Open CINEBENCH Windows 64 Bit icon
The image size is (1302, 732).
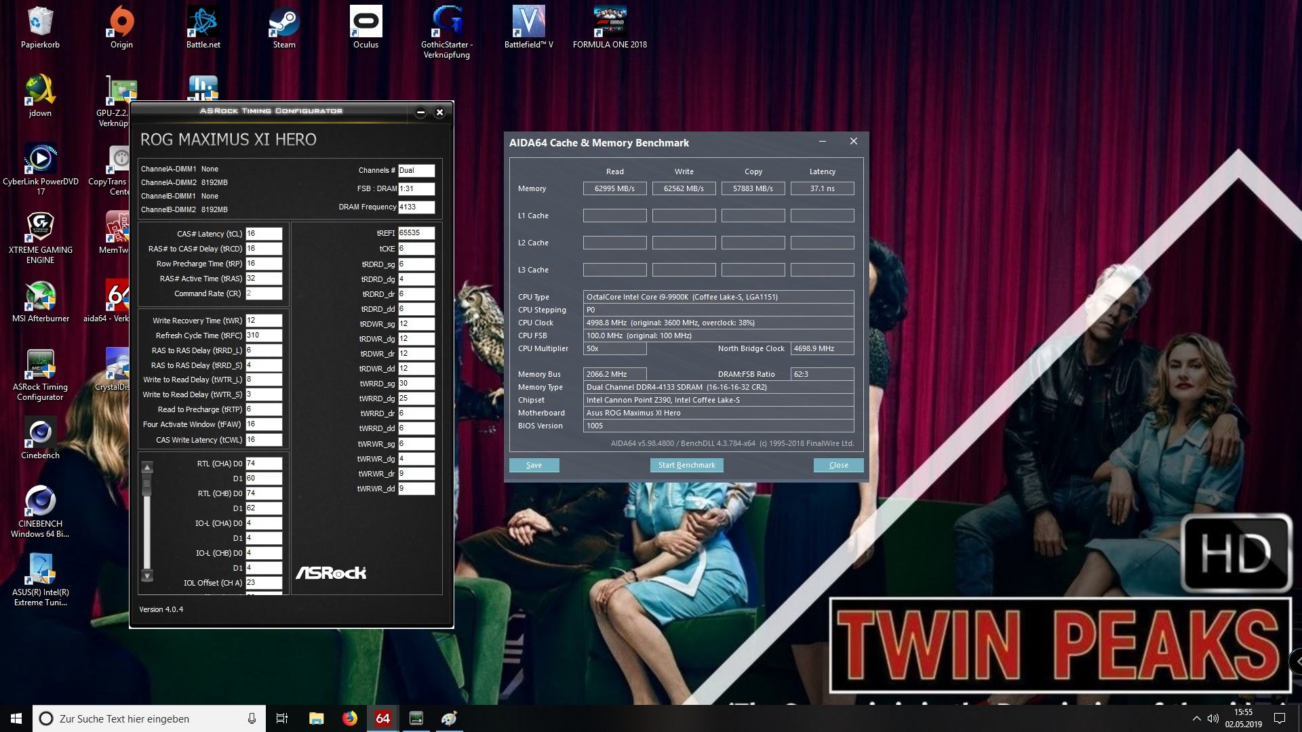[x=40, y=512]
